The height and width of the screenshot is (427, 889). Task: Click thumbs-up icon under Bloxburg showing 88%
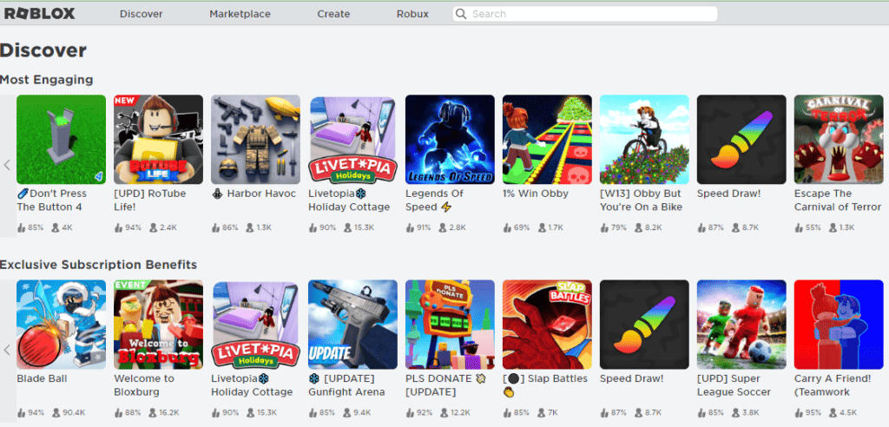(118, 413)
